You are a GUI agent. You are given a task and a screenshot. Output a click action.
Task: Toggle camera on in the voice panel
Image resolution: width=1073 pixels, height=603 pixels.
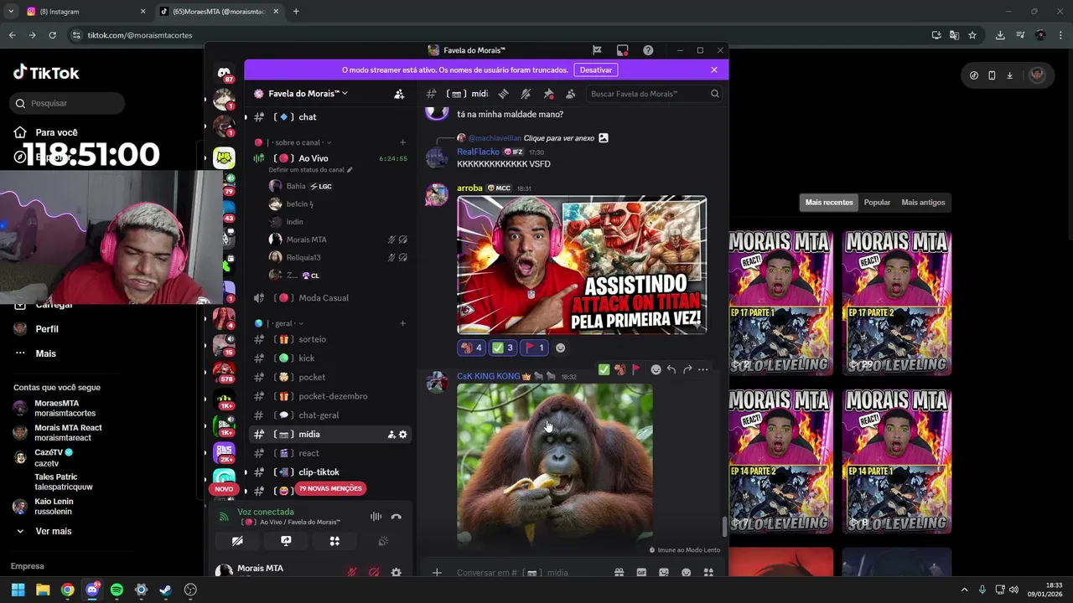tap(237, 541)
